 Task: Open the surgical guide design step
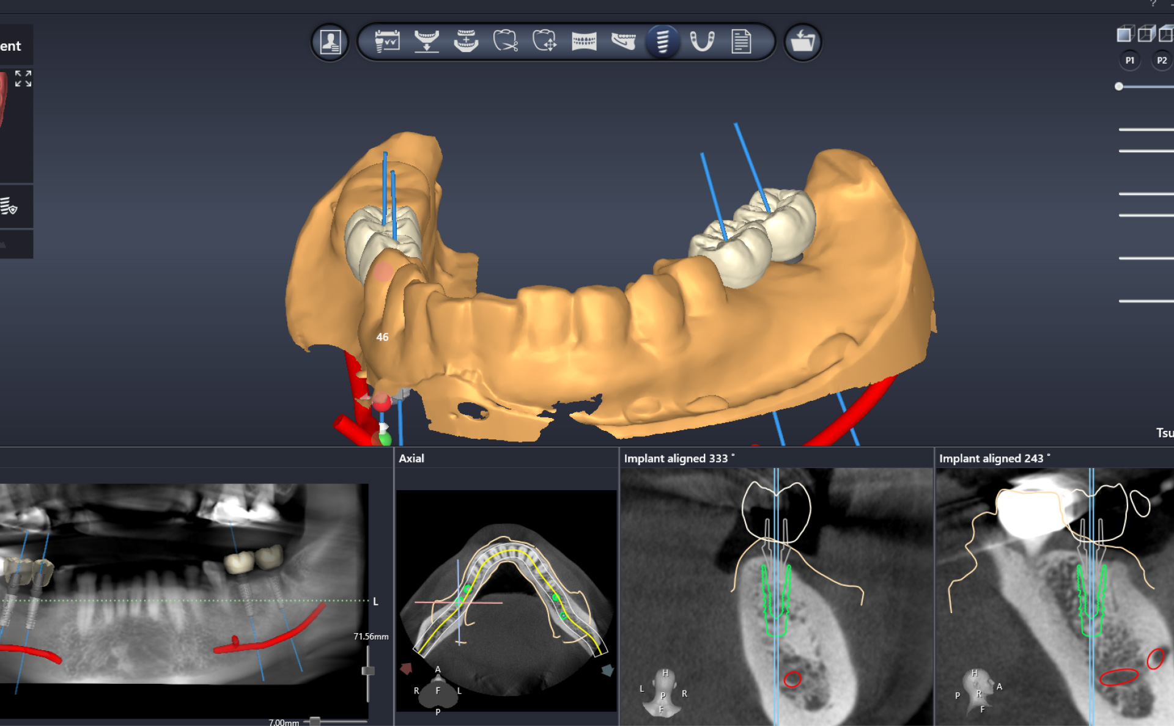[702, 42]
